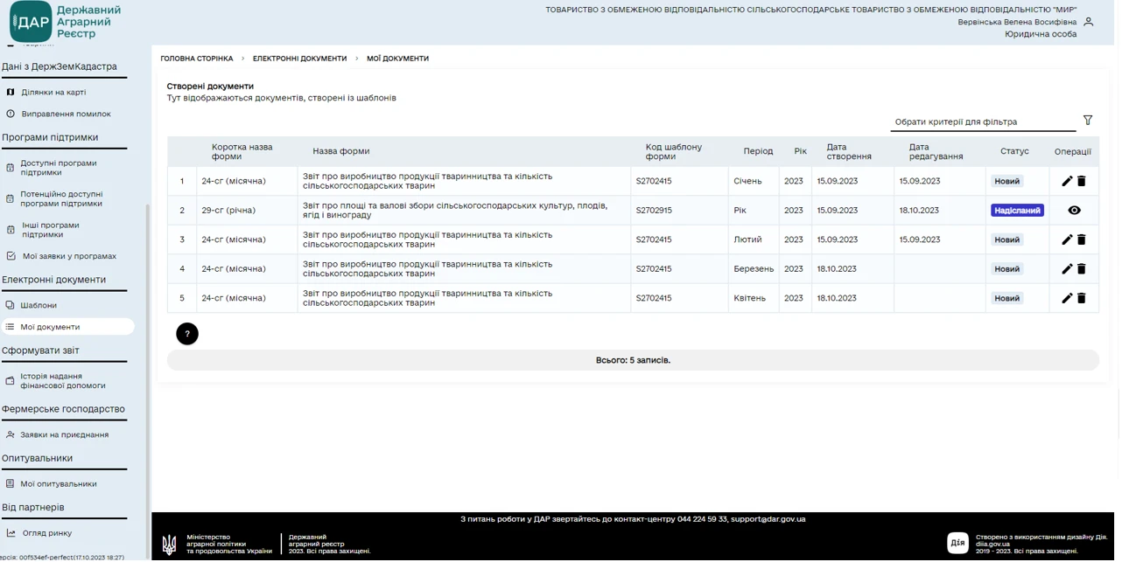
Task: Click the Період column header
Action: [x=760, y=151]
